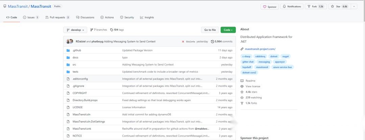Click the NOTICE file icon
The height and width of the screenshot is (140, 365).
click(68, 136)
